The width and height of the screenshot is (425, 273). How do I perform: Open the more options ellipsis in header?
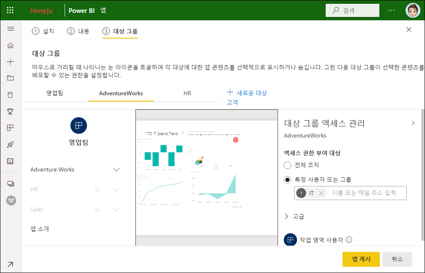pos(391,10)
